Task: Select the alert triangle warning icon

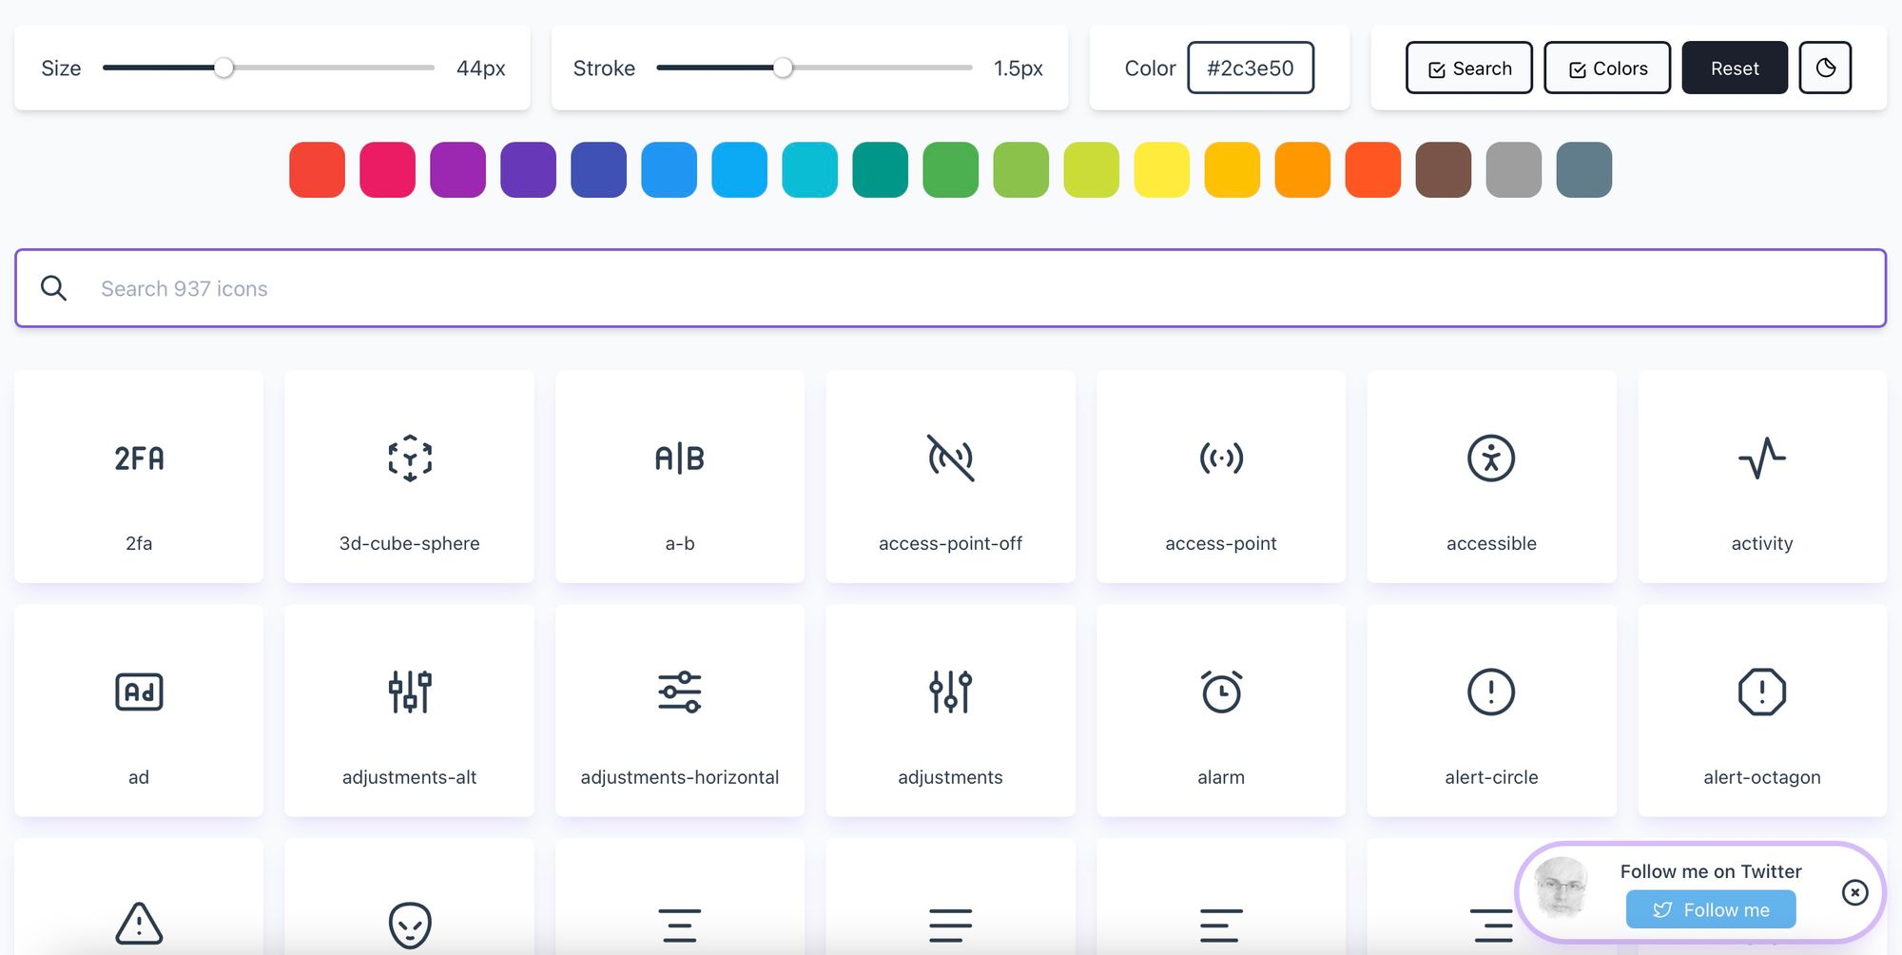Action: (x=139, y=923)
